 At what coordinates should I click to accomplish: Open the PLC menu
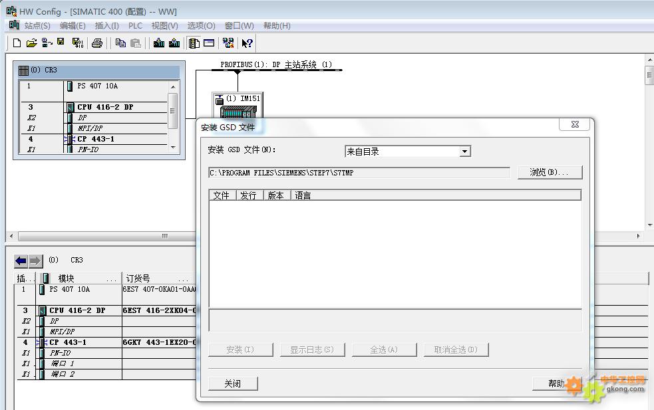(x=135, y=26)
